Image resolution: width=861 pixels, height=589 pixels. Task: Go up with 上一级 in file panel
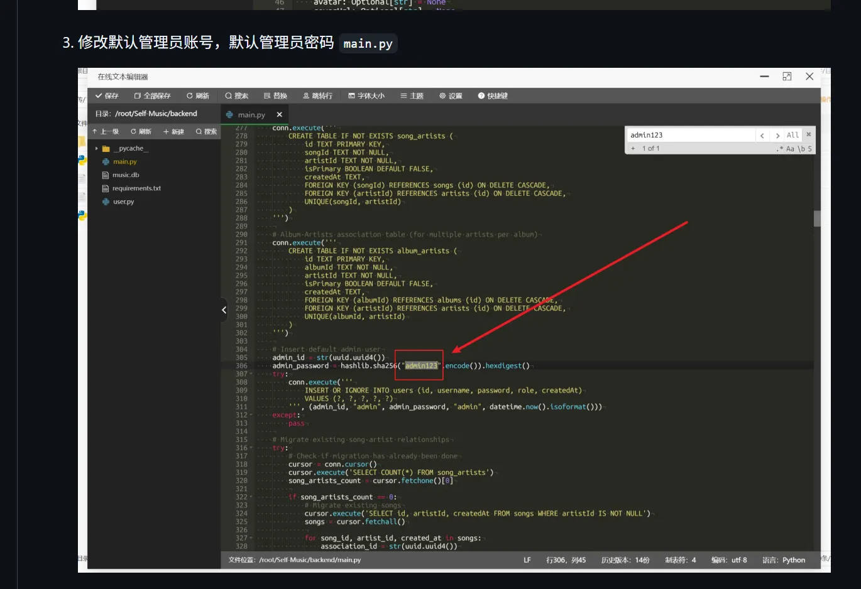click(106, 131)
